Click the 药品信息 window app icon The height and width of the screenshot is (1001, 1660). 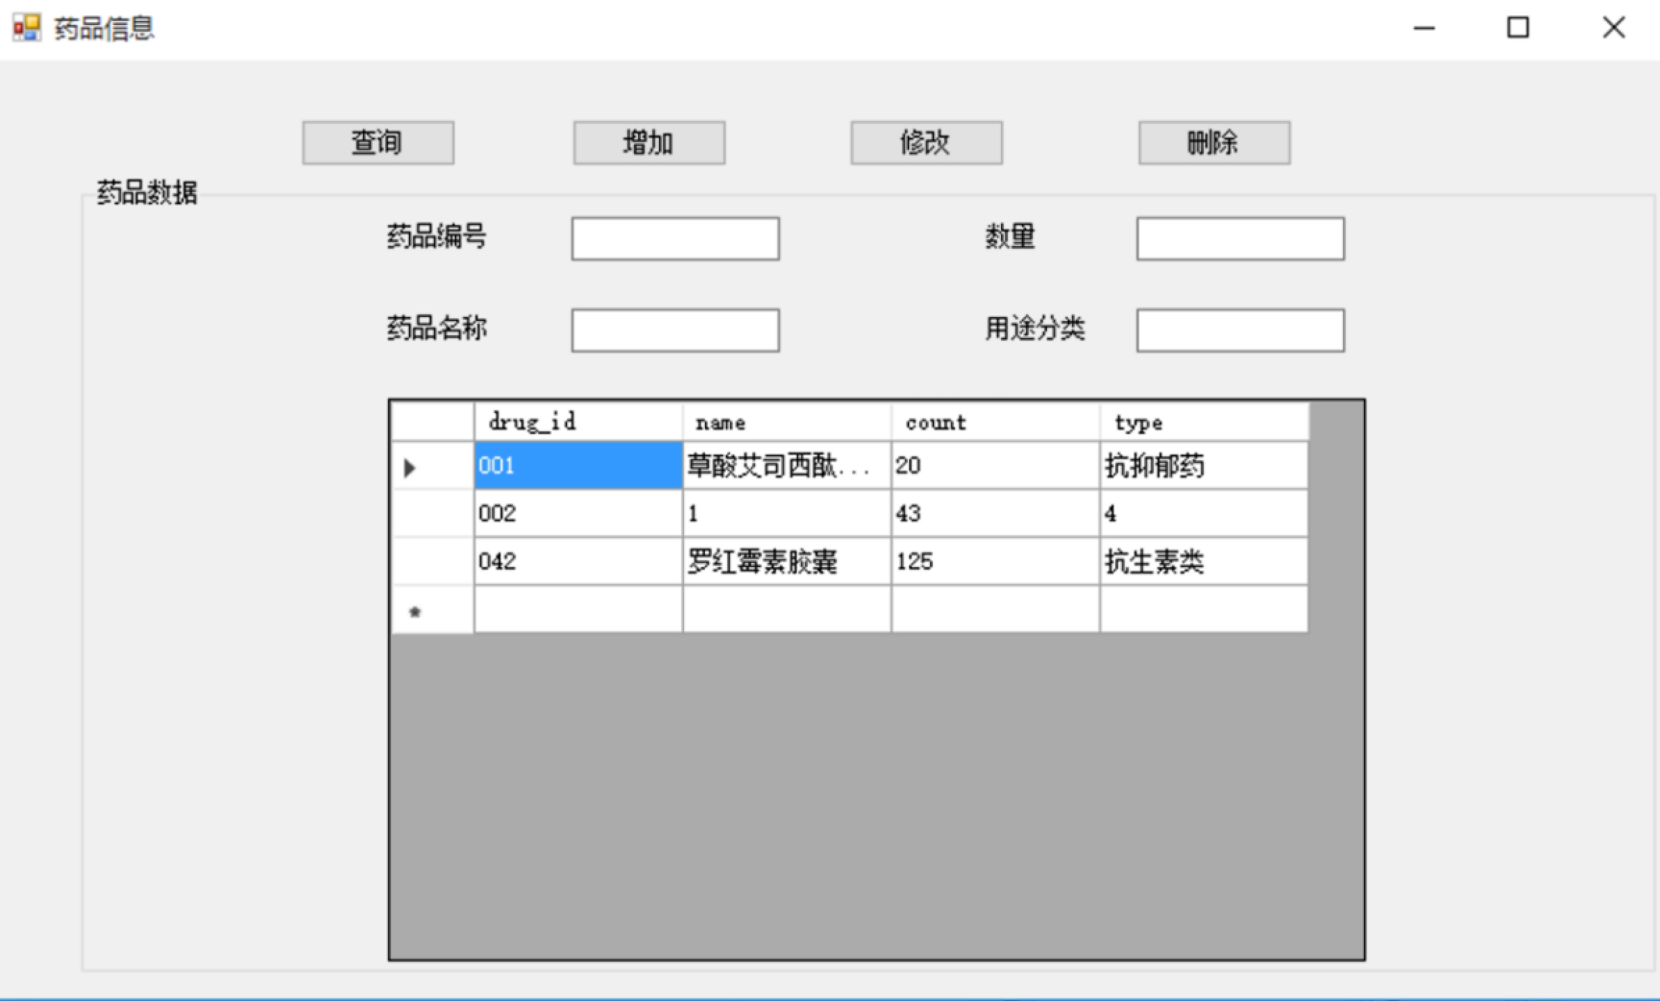[x=27, y=28]
